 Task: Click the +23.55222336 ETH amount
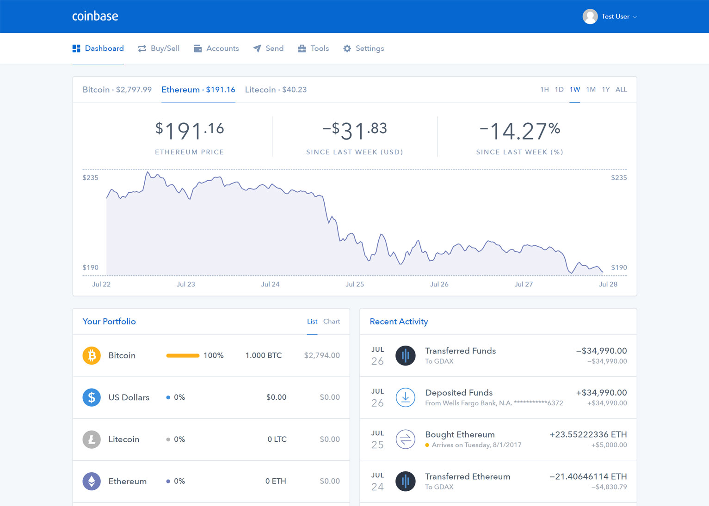coord(588,434)
